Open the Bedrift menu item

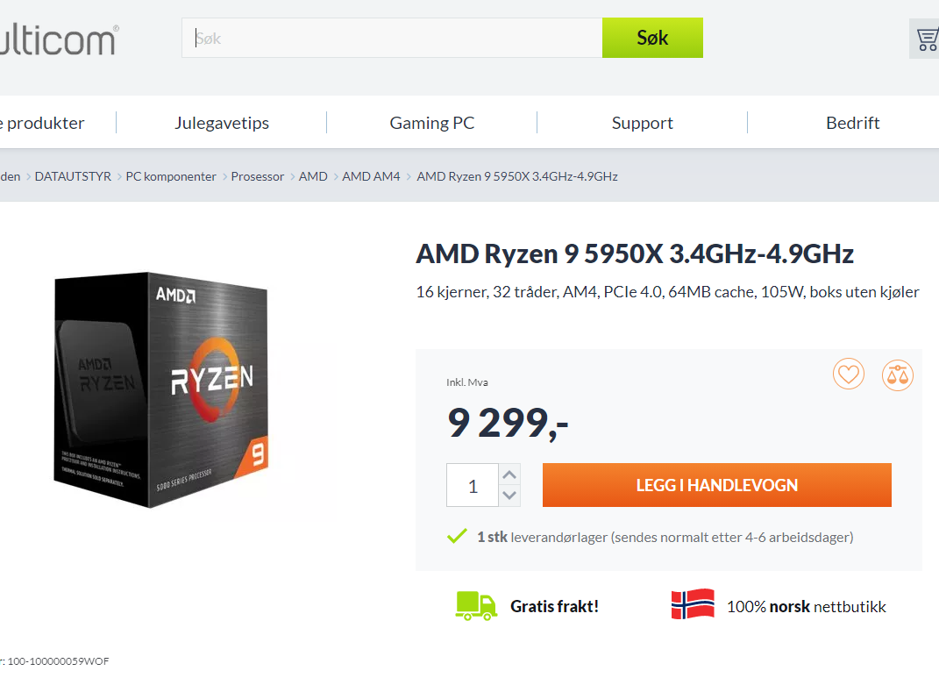click(852, 123)
